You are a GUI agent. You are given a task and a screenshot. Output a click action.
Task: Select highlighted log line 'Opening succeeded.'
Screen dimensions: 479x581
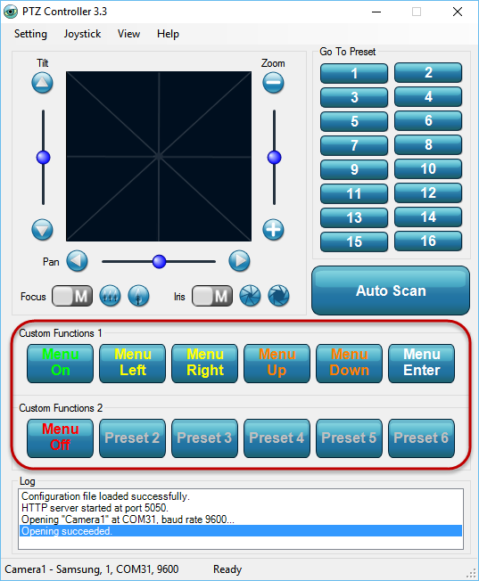click(x=241, y=530)
